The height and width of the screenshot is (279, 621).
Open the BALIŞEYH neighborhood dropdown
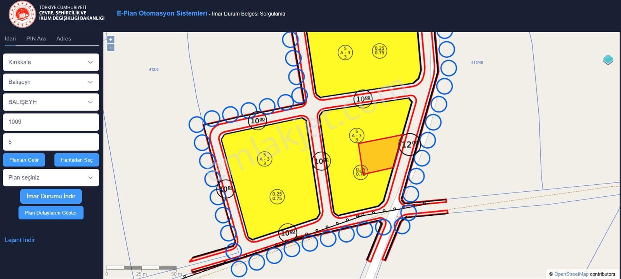coord(51,102)
